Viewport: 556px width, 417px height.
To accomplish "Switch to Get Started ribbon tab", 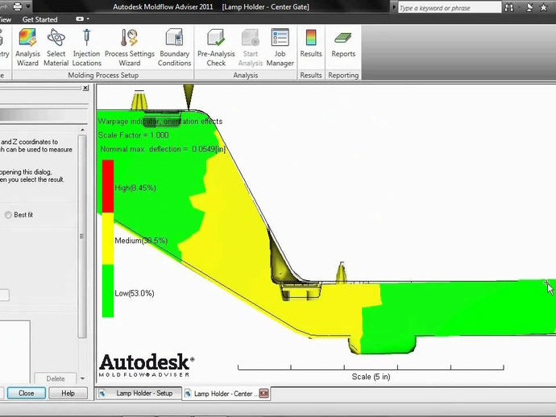I will click(39, 19).
